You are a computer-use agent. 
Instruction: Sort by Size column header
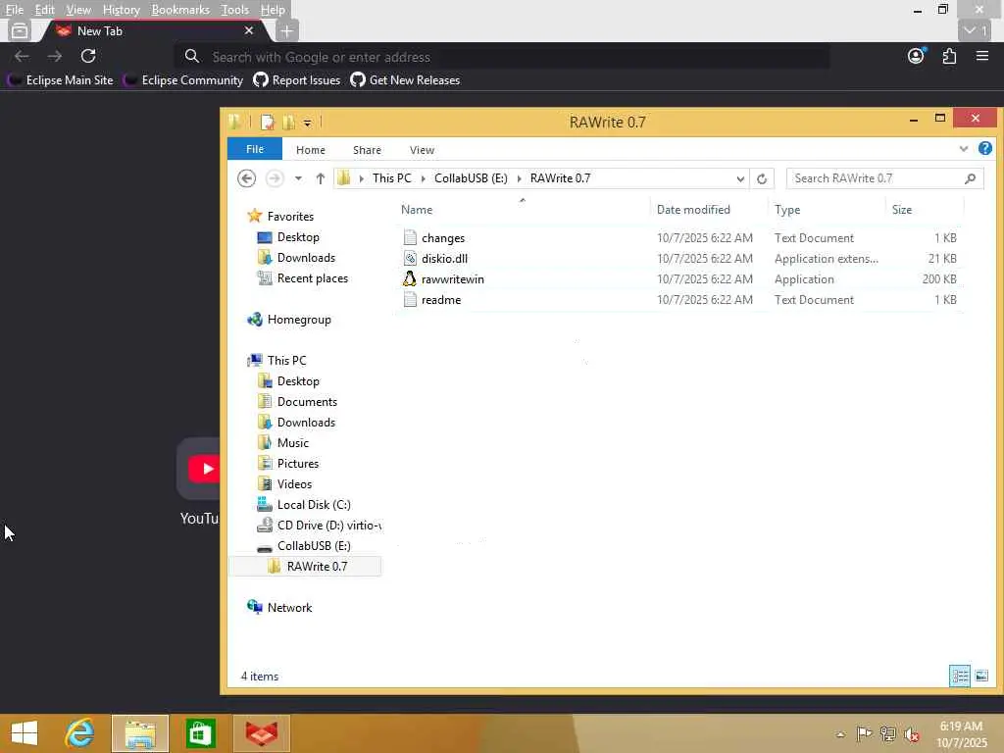925,210
